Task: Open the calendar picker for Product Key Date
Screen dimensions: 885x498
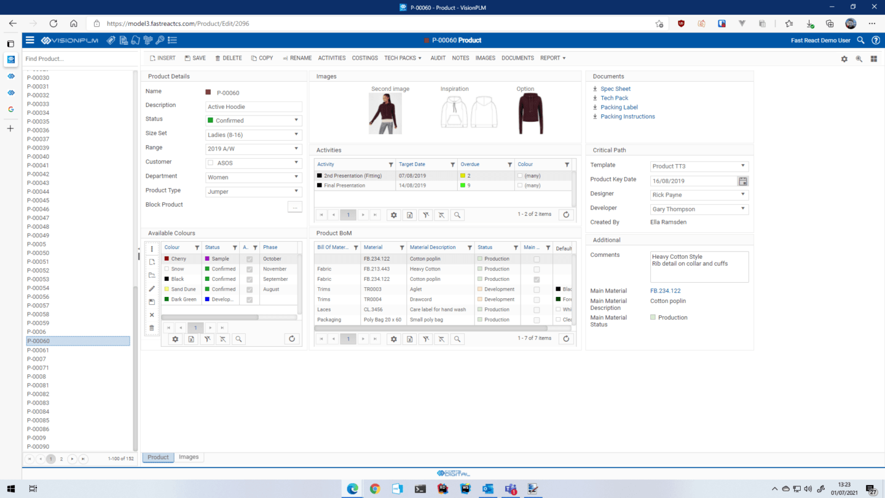Action: (x=742, y=180)
